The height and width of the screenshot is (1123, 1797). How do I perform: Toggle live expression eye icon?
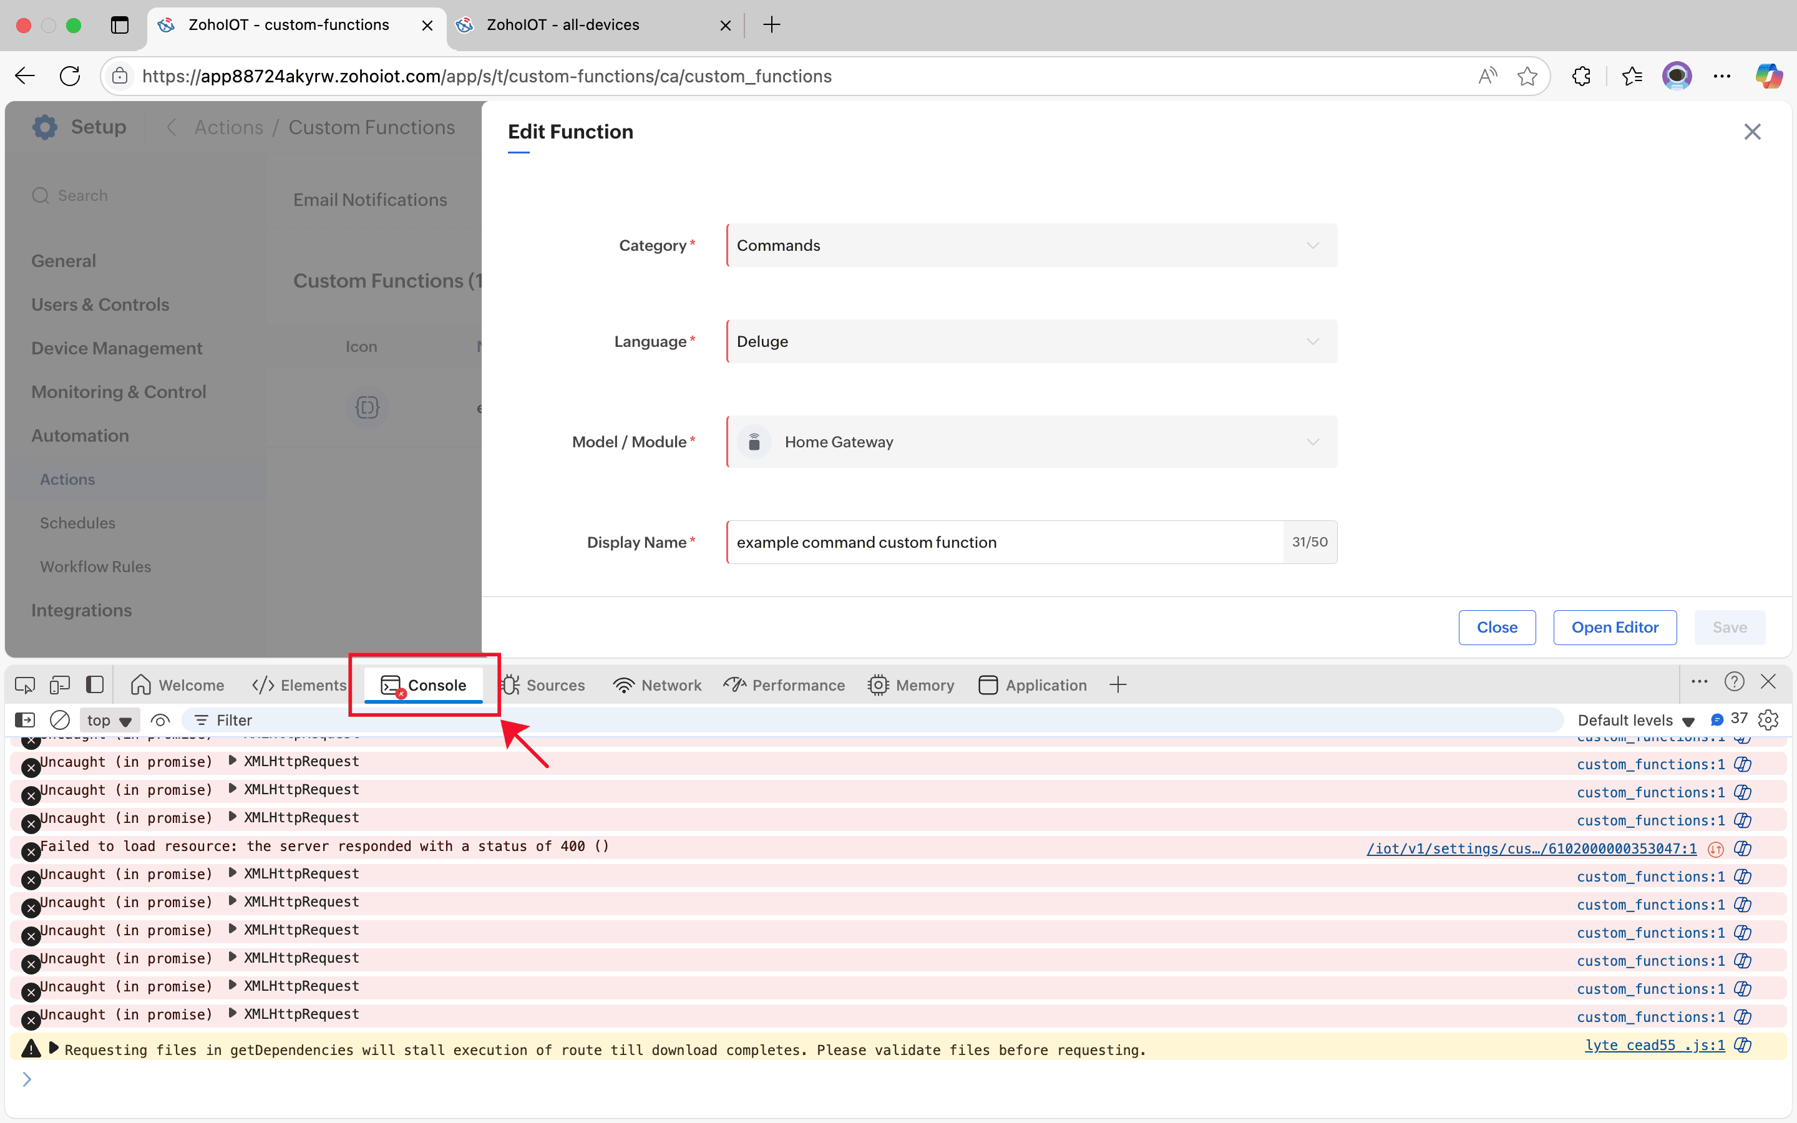point(160,720)
